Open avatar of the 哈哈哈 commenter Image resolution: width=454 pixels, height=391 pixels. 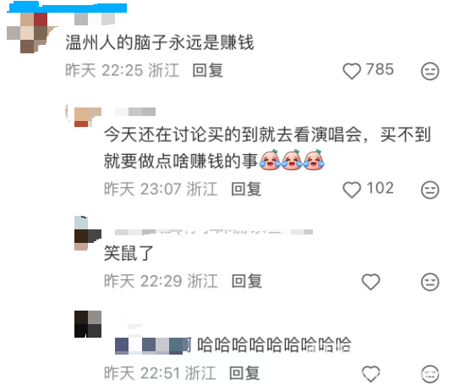point(88,324)
